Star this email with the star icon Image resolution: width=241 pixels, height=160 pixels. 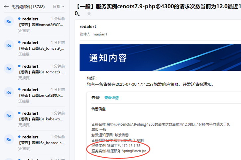pos(89,13)
